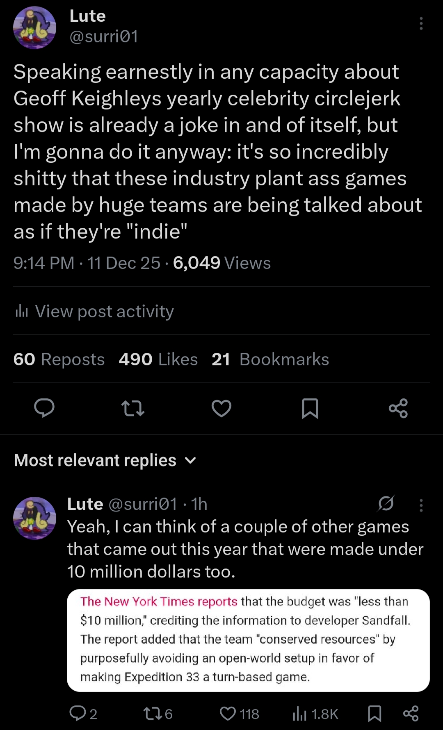Reply to the main post

(x=44, y=408)
